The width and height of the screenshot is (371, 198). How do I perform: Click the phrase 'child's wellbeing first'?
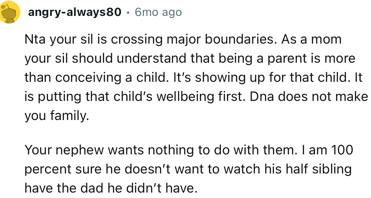click(x=179, y=97)
